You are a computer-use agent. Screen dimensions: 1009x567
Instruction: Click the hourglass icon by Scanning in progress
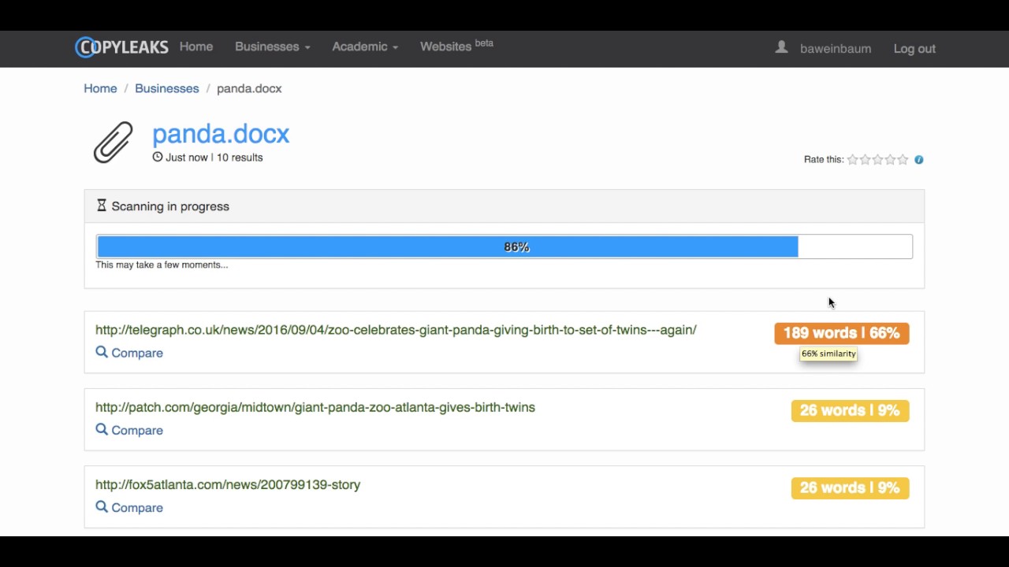pyautogui.click(x=102, y=206)
